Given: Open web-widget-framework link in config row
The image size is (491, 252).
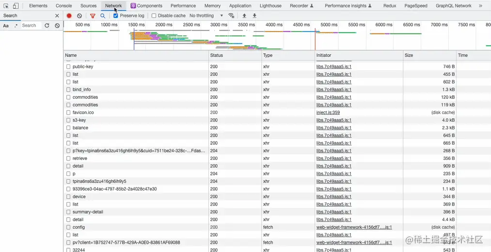Looking at the screenshot, I should [354, 227].
